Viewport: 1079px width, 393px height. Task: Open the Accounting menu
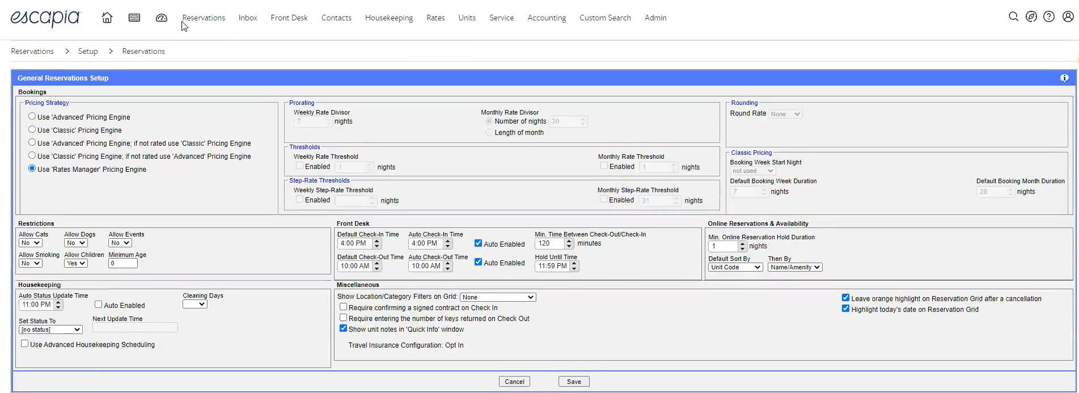click(546, 18)
